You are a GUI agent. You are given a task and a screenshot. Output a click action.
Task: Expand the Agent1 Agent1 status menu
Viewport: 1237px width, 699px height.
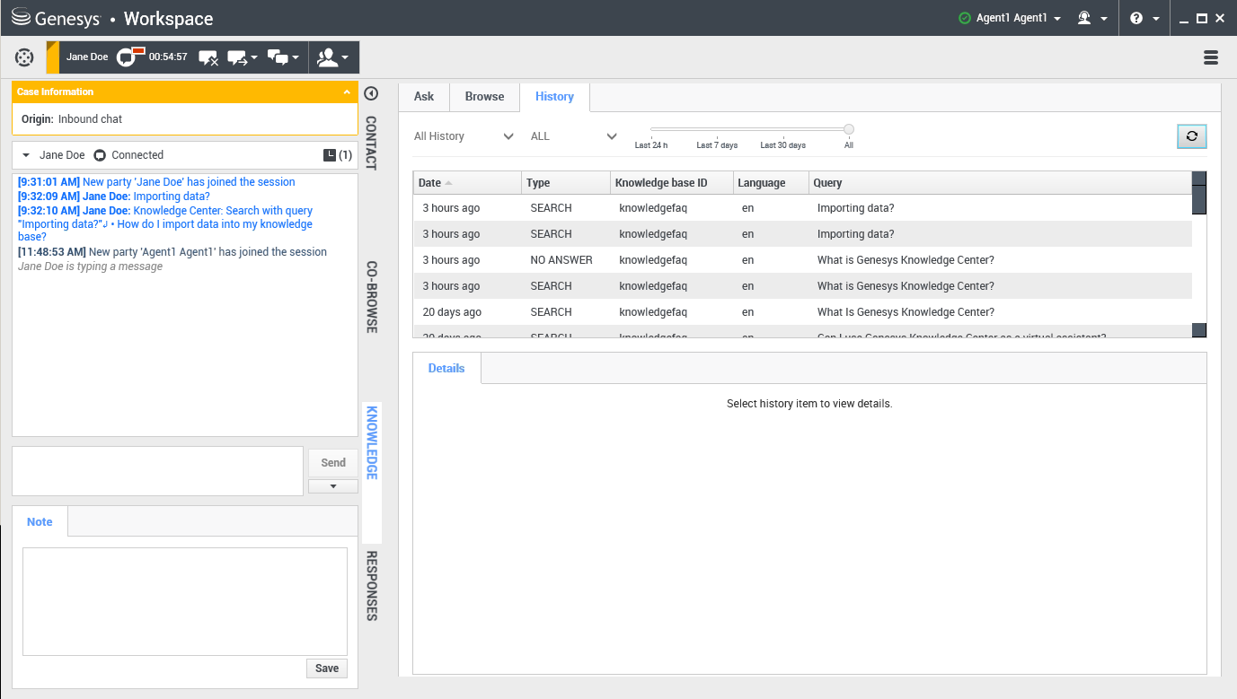[1011, 18]
